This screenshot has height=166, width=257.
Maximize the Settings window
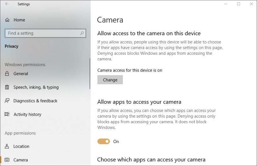(x=238, y=4)
